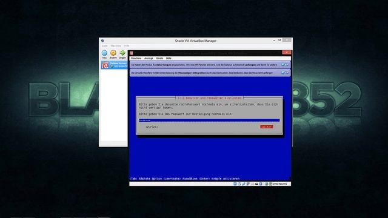Click the green mouse integration status icon

coord(266,184)
